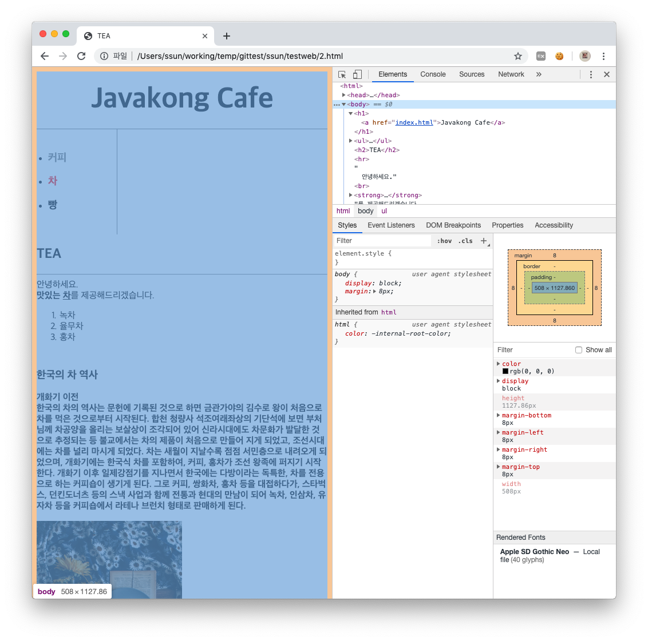Click the browser address bar URL
Image resolution: width=648 pixels, height=641 pixels.
coord(240,56)
